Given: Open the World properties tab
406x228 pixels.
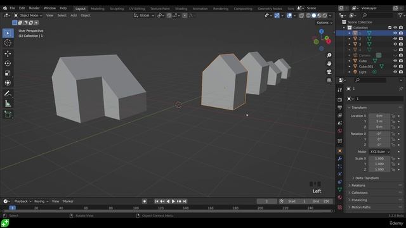Looking at the screenshot, I should (x=340, y=131).
